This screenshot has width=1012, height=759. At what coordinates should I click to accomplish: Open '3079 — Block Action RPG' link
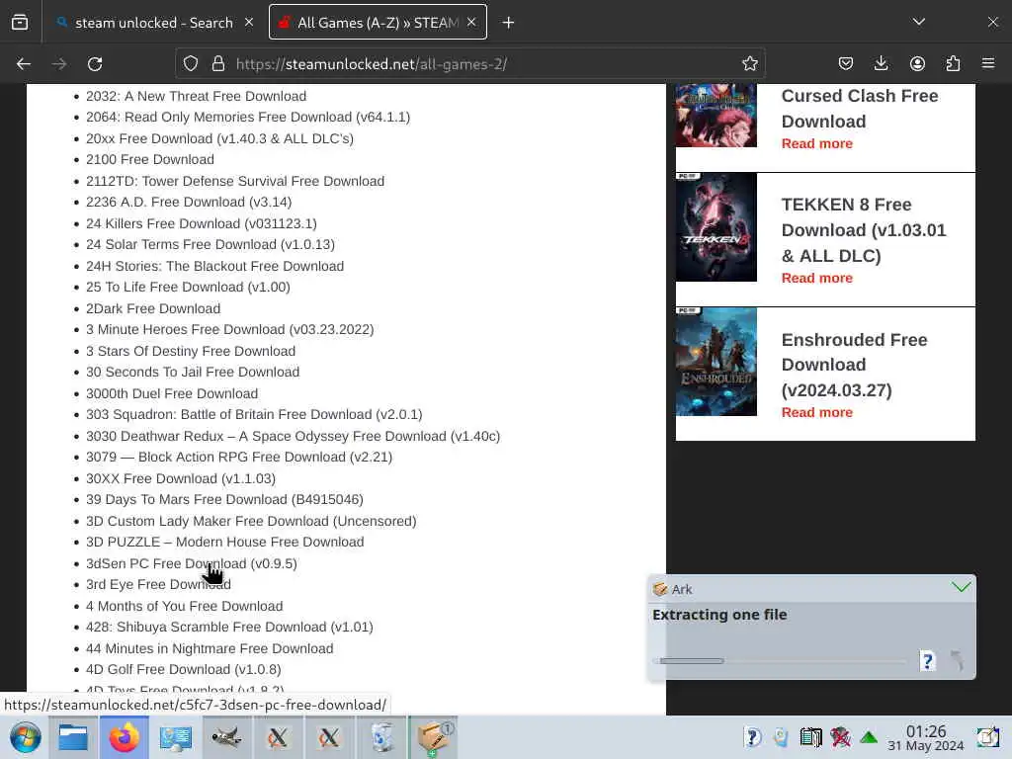(x=239, y=458)
